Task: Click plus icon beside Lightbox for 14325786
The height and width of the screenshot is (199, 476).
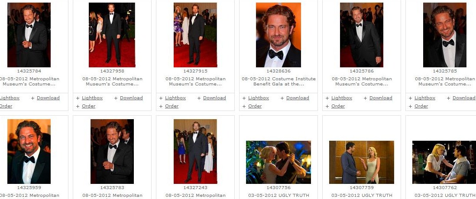Action: (327, 98)
